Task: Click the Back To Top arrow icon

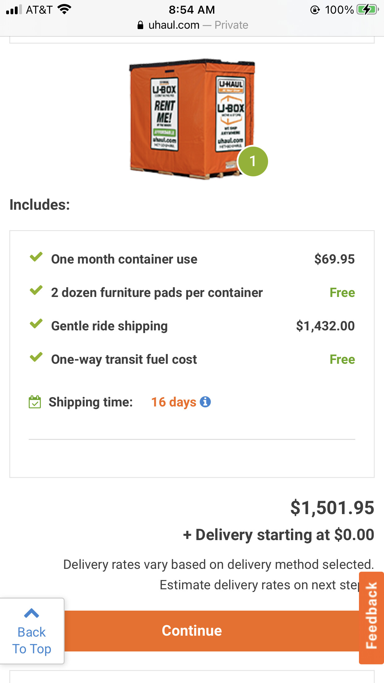Action: click(32, 613)
